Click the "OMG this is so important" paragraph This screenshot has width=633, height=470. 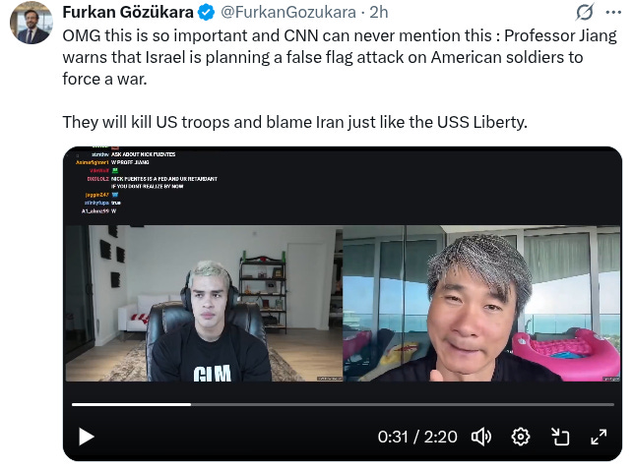click(x=340, y=57)
